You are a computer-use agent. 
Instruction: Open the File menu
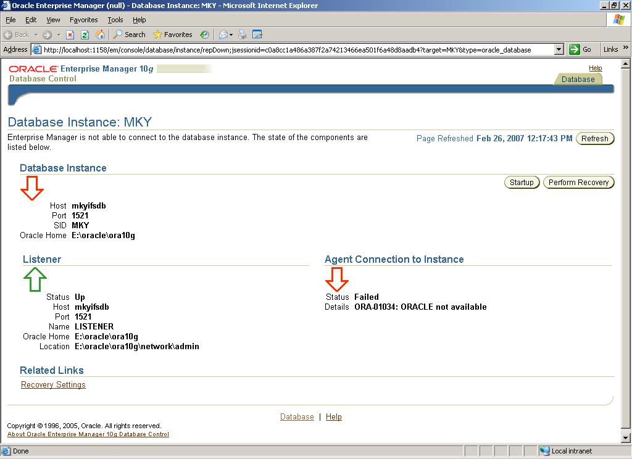(x=10, y=20)
